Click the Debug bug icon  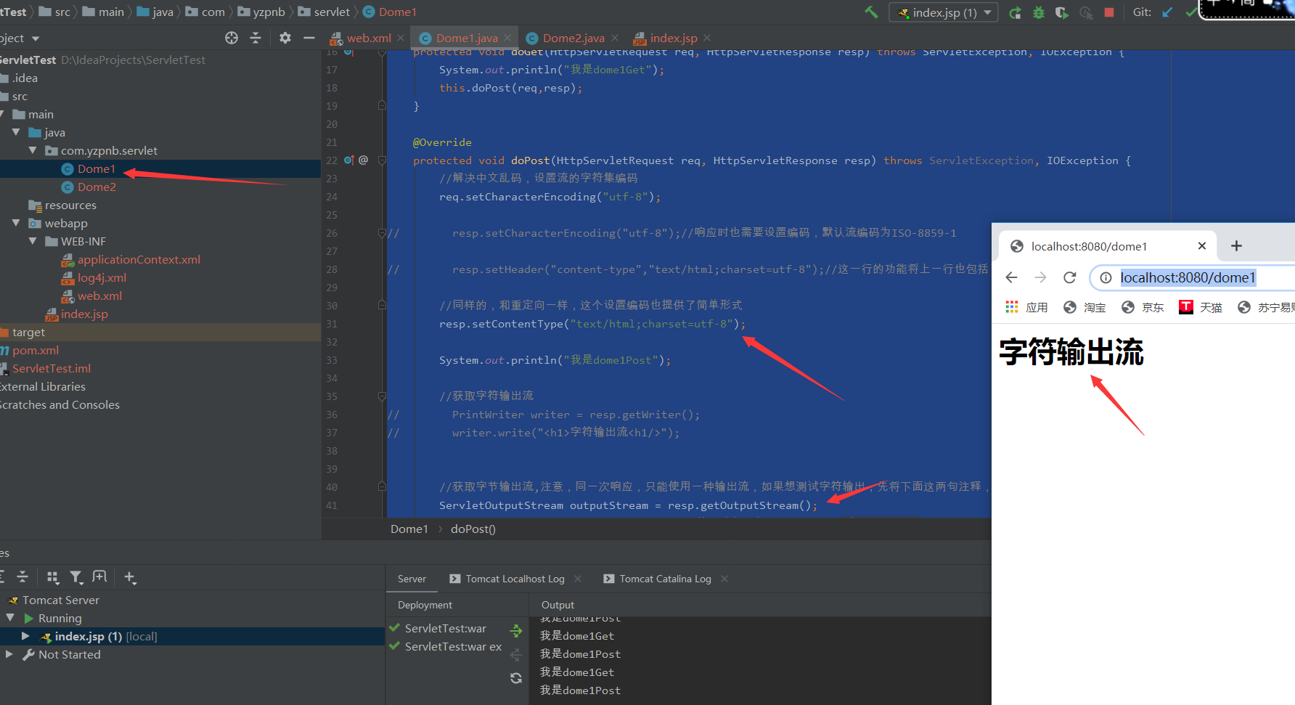(1039, 12)
